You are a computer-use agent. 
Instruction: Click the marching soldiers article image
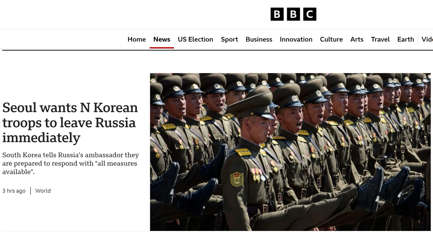[x=290, y=152]
